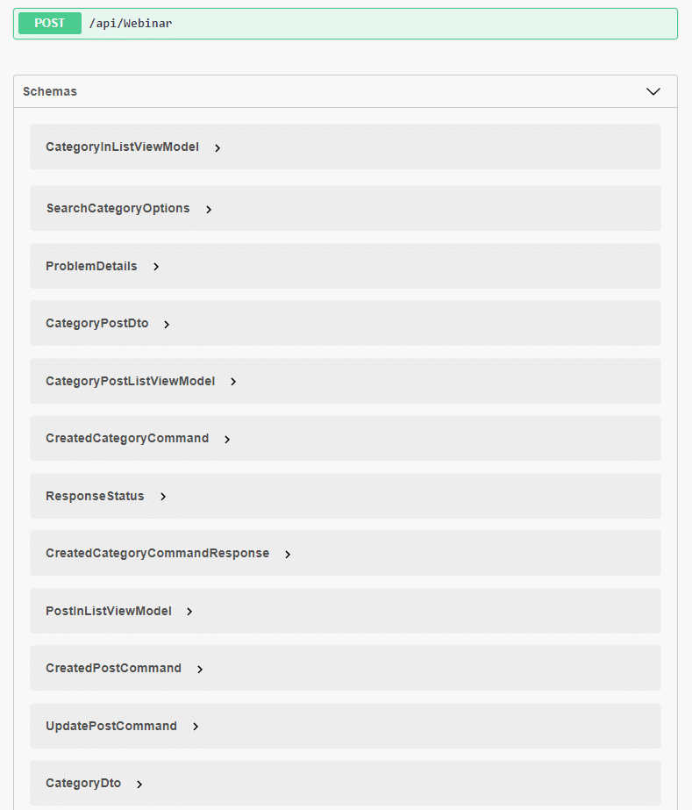The height and width of the screenshot is (810, 692).
Task: Click the arrow beside ProblemDetails
Action: point(156,267)
